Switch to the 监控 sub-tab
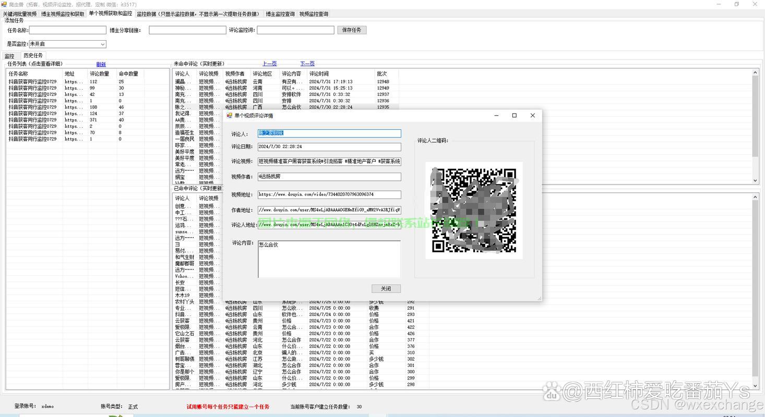This screenshot has height=417, width=765. tap(9, 56)
